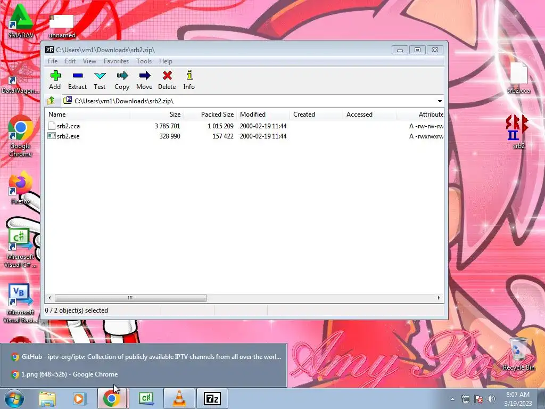This screenshot has height=409, width=545.
Task: Switch to 1.png Chrome window
Action: pyautogui.click(x=144, y=374)
